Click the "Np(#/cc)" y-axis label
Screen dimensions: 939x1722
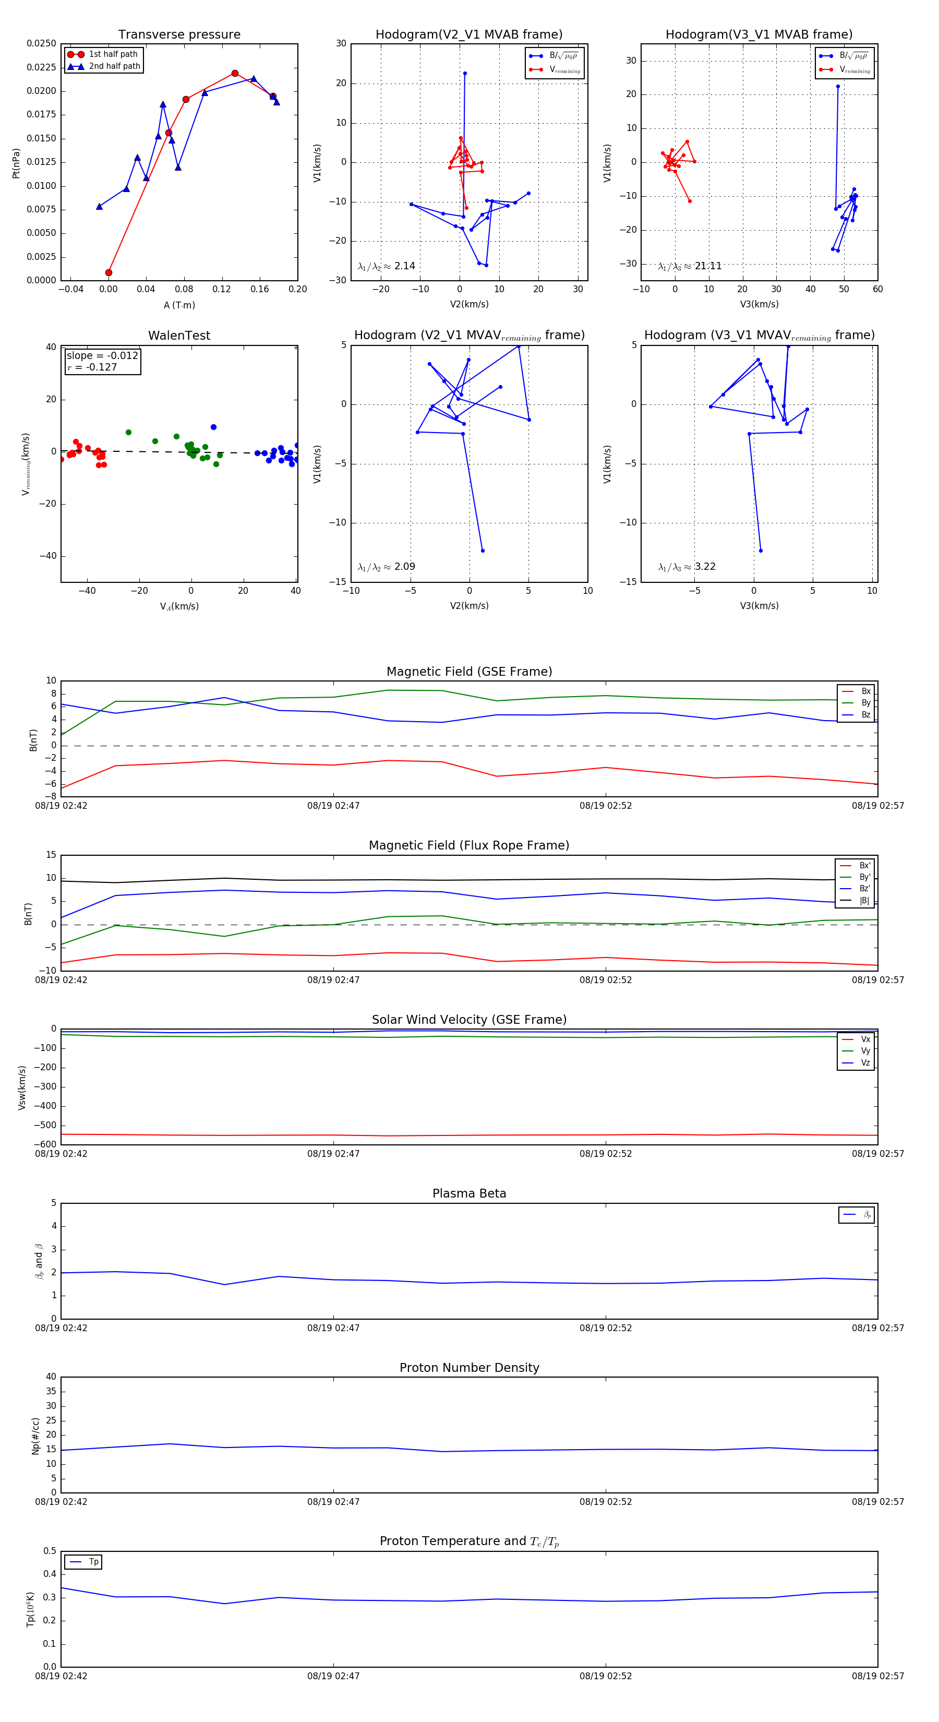[x=35, y=1436]
